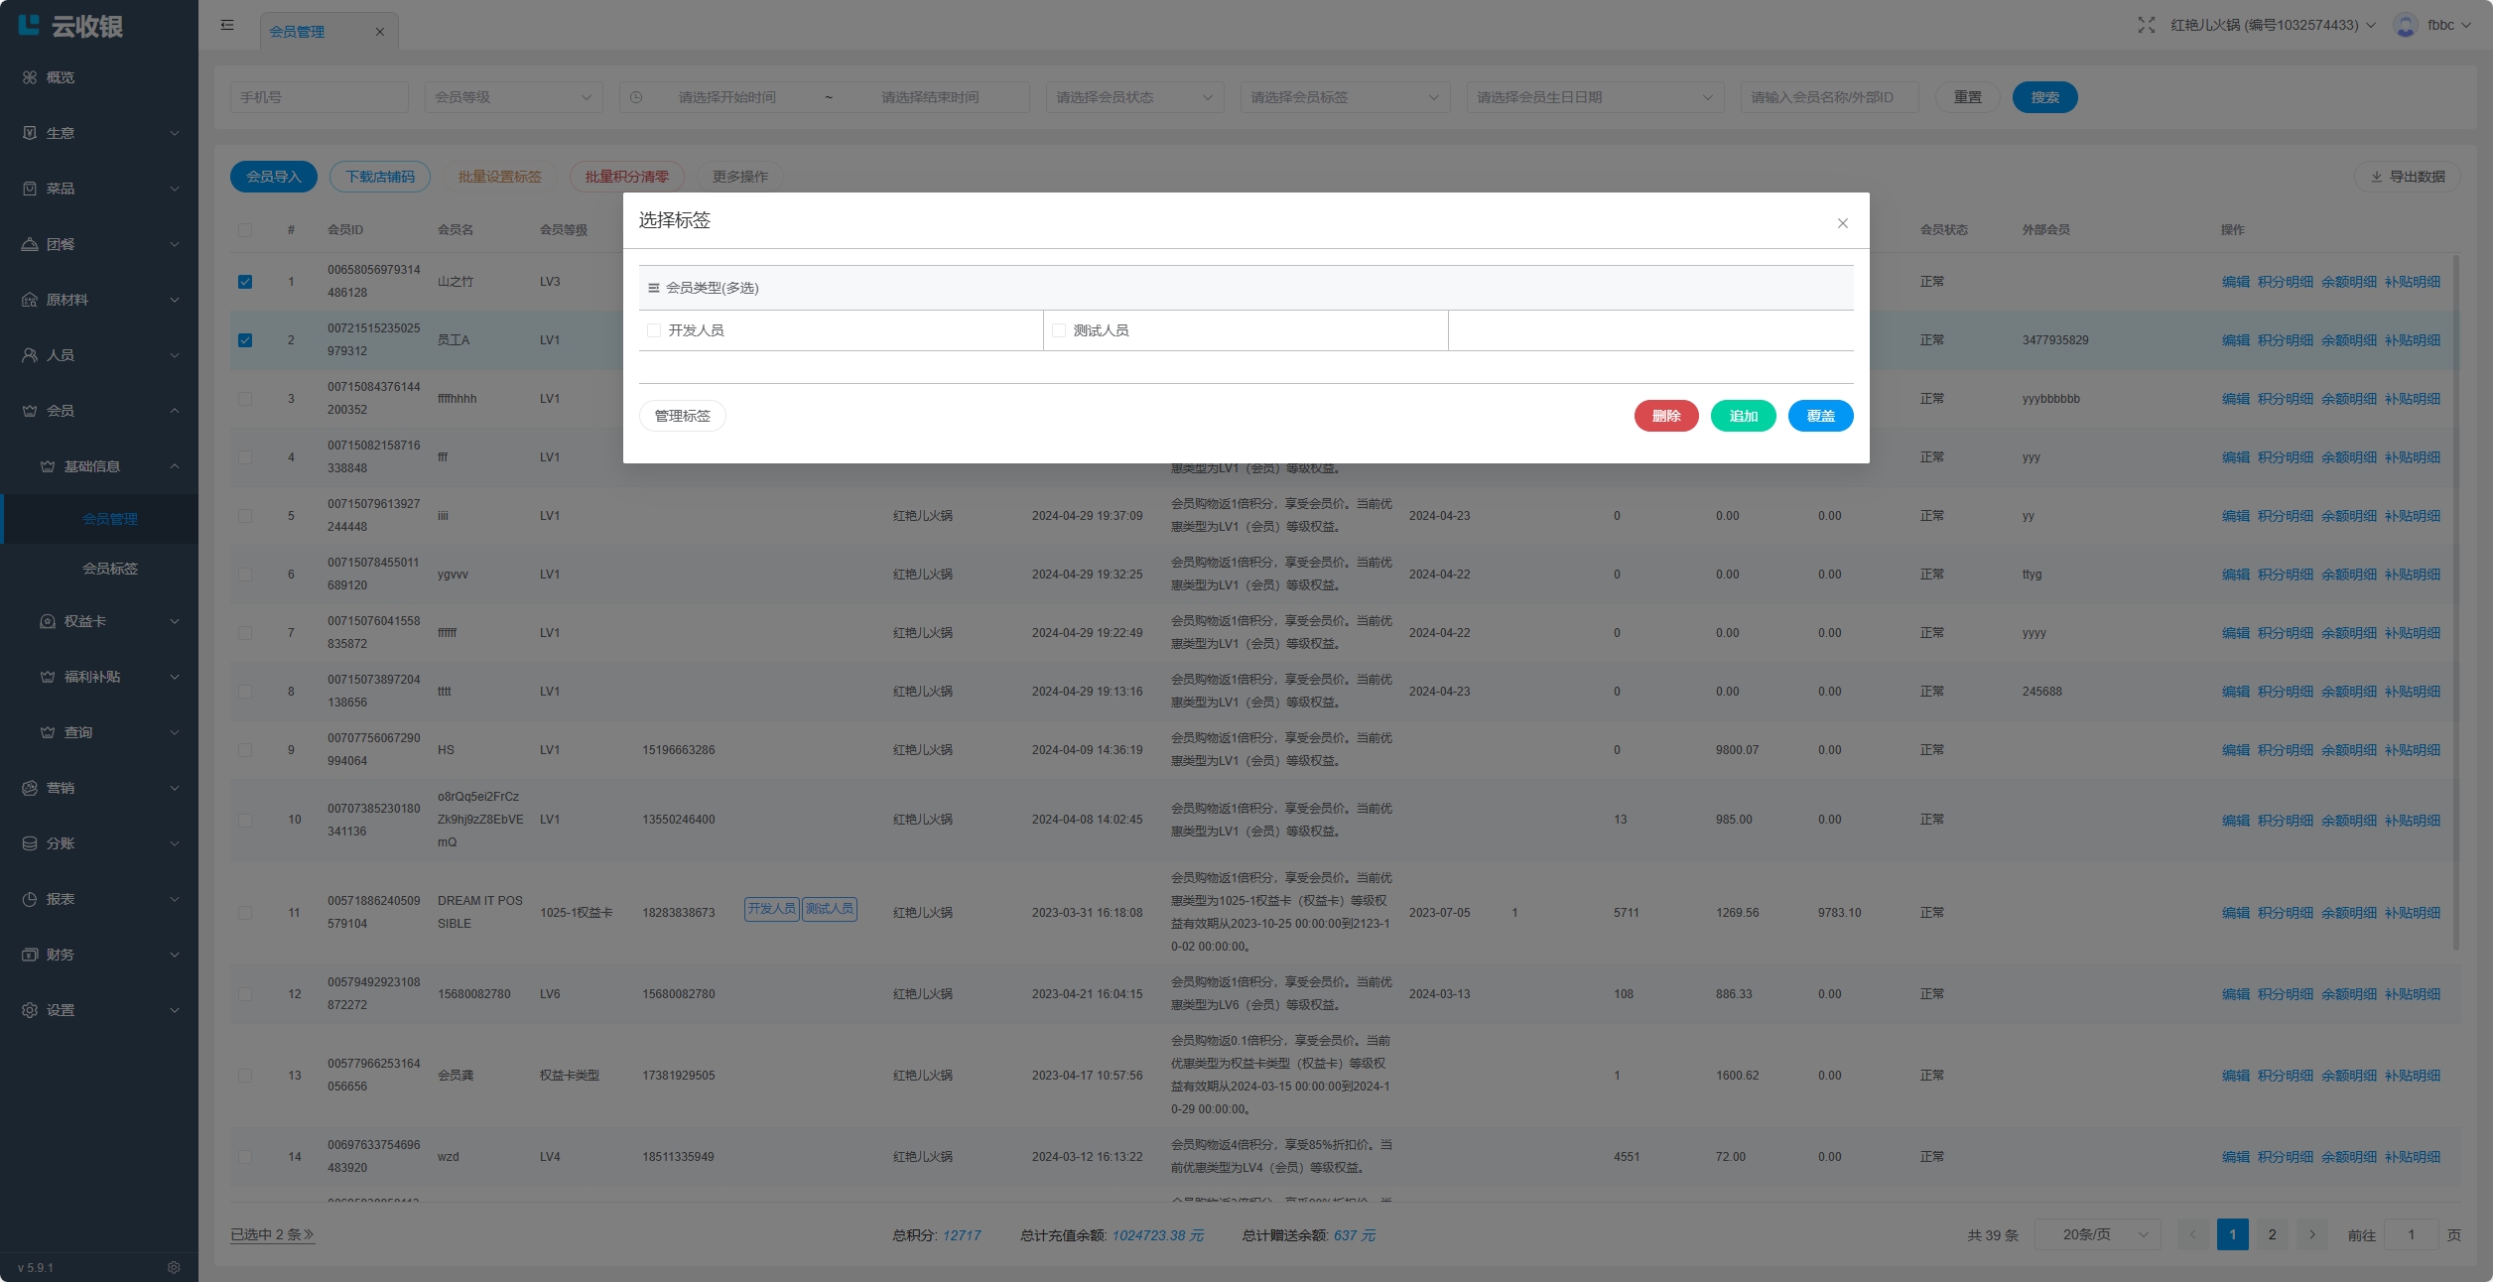Click the fullscreen toggle icon in header
Screen dimensions: 2493x1282
click(2146, 25)
